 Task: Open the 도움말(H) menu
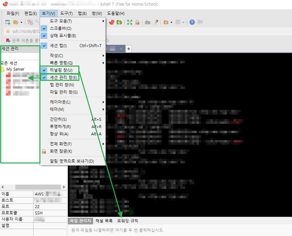click(116, 13)
